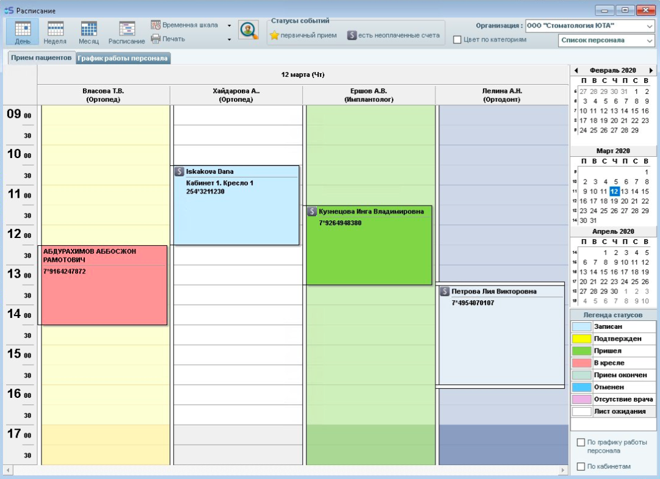Click 12 марта (Чт) date header
The height and width of the screenshot is (479, 660).
pyautogui.click(x=303, y=74)
